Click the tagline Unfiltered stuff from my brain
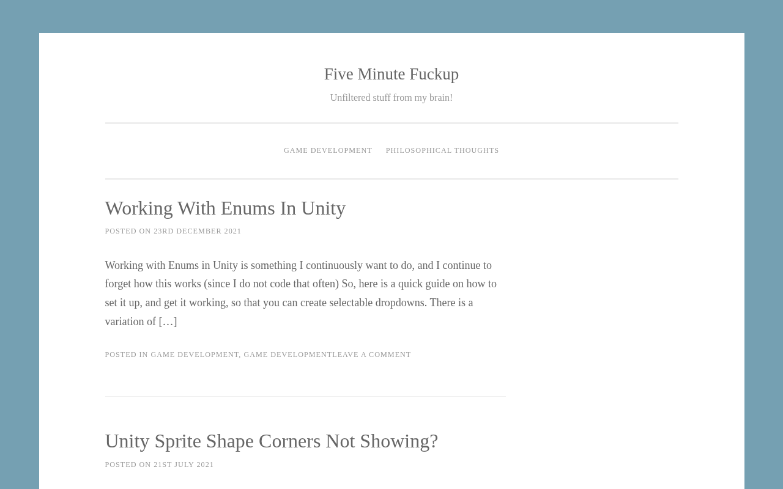 pos(391,98)
